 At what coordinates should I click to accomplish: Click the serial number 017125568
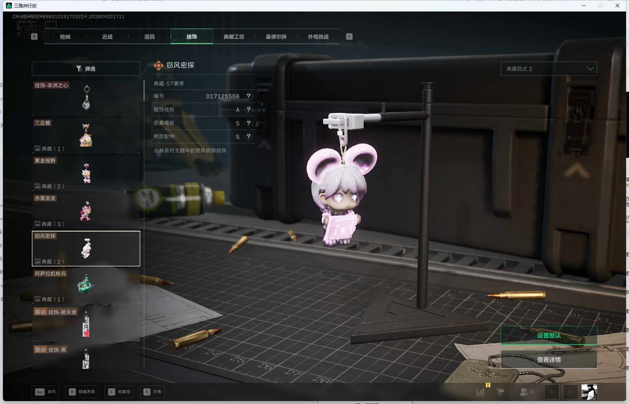pyautogui.click(x=223, y=96)
